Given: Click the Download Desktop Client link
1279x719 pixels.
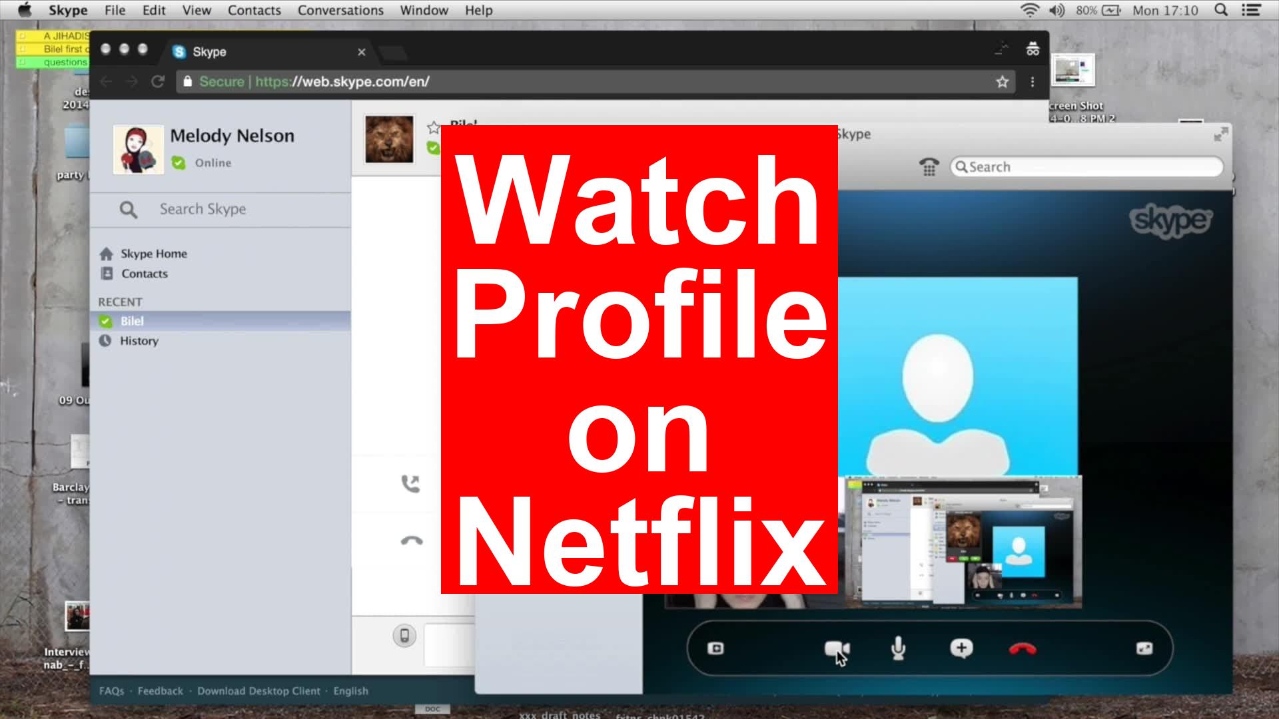Looking at the screenshot, I should (259, 690).
